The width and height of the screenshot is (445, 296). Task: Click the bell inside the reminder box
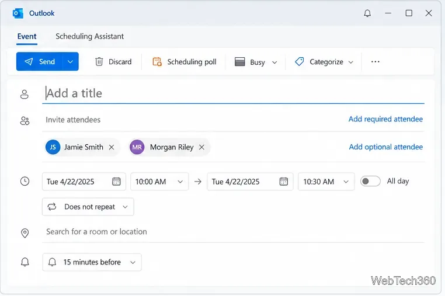point(52,262)
